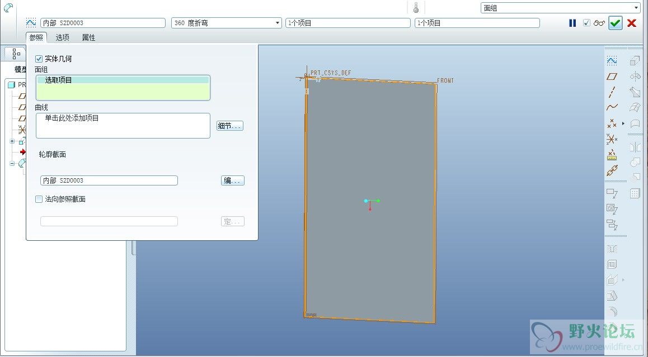Click the sketch profile icon beside 内部 S2D0003
This screenshot has height=357, width=648.
[31, 23]
